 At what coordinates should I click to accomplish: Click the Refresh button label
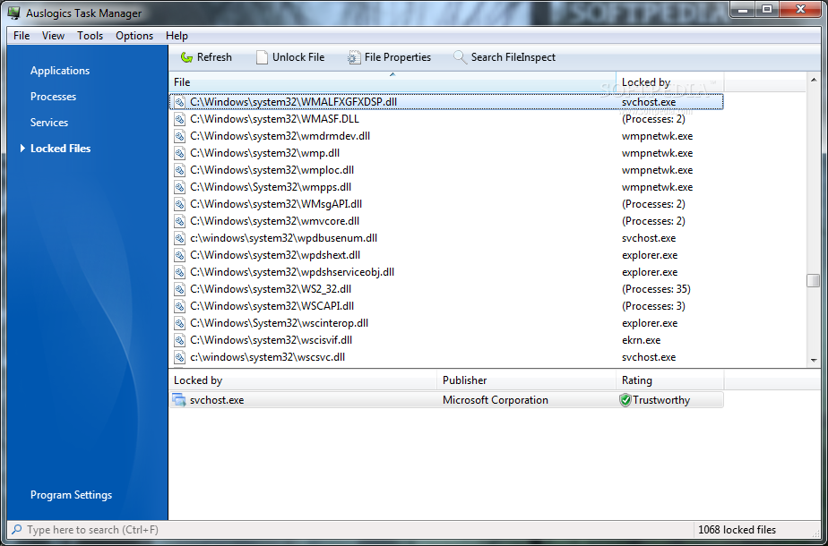(x=214, y=57)
